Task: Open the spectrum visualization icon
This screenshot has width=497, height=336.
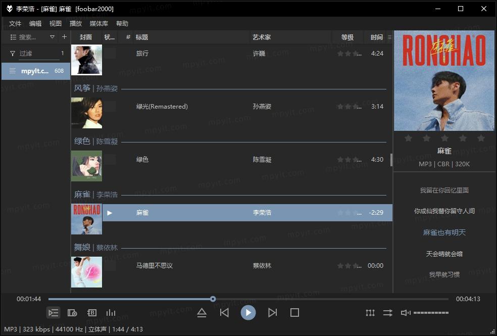Action: click(111, 313)
